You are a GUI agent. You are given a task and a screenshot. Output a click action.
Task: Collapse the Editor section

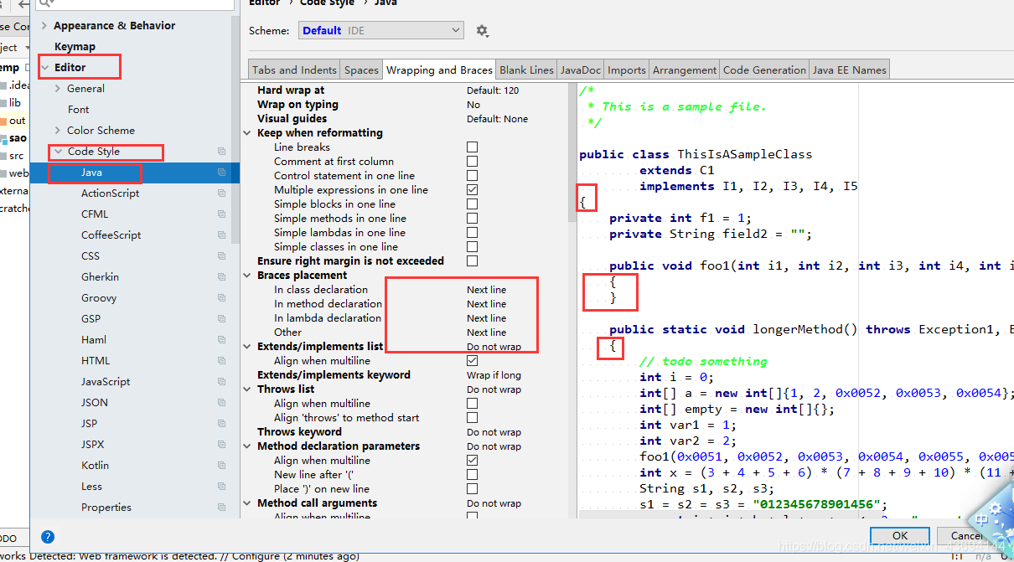(44, 68)
